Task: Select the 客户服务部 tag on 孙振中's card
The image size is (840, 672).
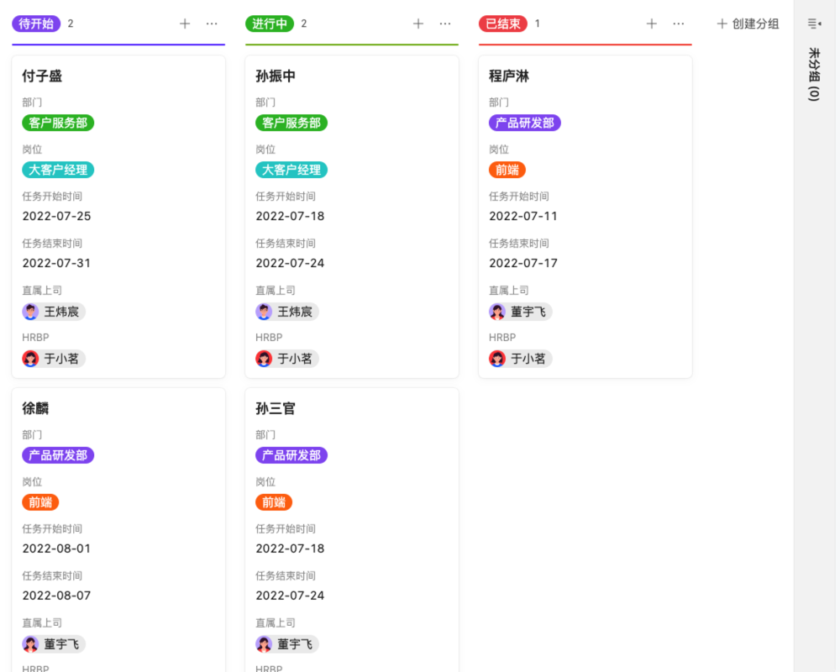Action: click(x=291, y=123)
